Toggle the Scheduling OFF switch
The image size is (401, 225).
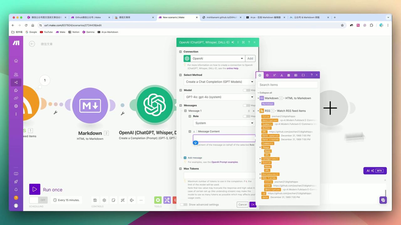click(39, 200)
